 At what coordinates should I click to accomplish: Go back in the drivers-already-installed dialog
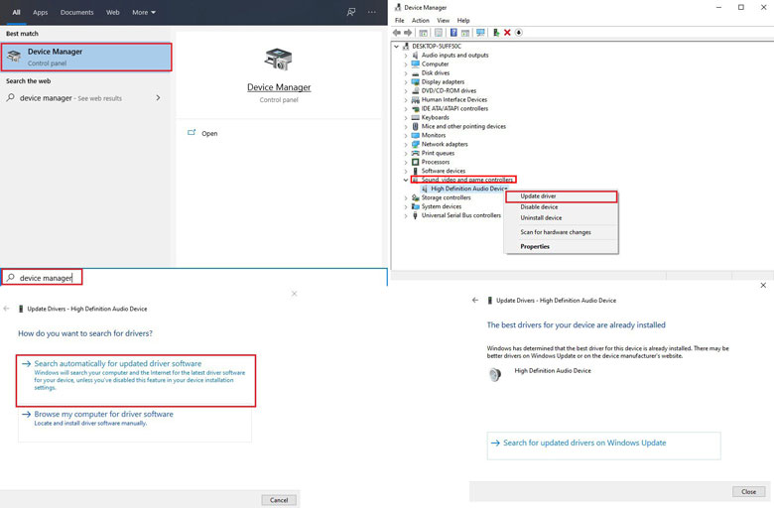click(x=475, y=301)
